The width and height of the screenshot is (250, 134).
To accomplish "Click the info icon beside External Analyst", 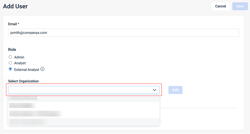I will coord(42,69).
